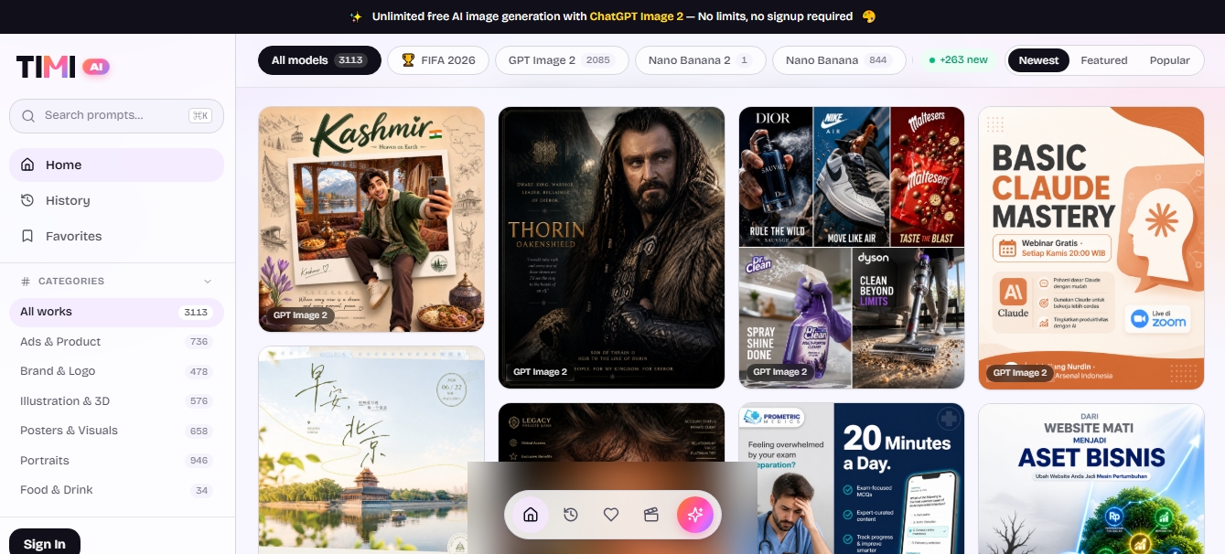The height and width of the screenshot is (554, 1225).
Task: Filter by Nano Banana 844 model
Action: pos(838,60)
